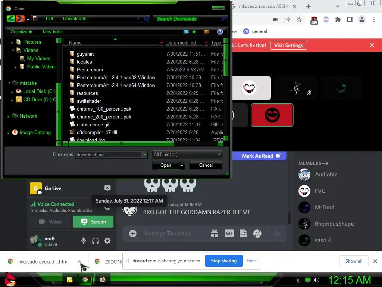Focus the Discord message input box
This screenshot has height=287, width=382.
pos(170,234)
